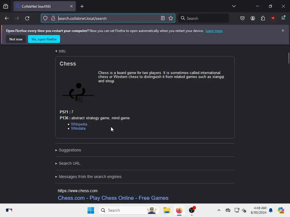Select the CollabNet SearXNG tab

click(44, 6)
